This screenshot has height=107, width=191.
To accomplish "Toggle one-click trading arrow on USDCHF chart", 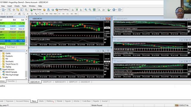I will coord(31,22).
